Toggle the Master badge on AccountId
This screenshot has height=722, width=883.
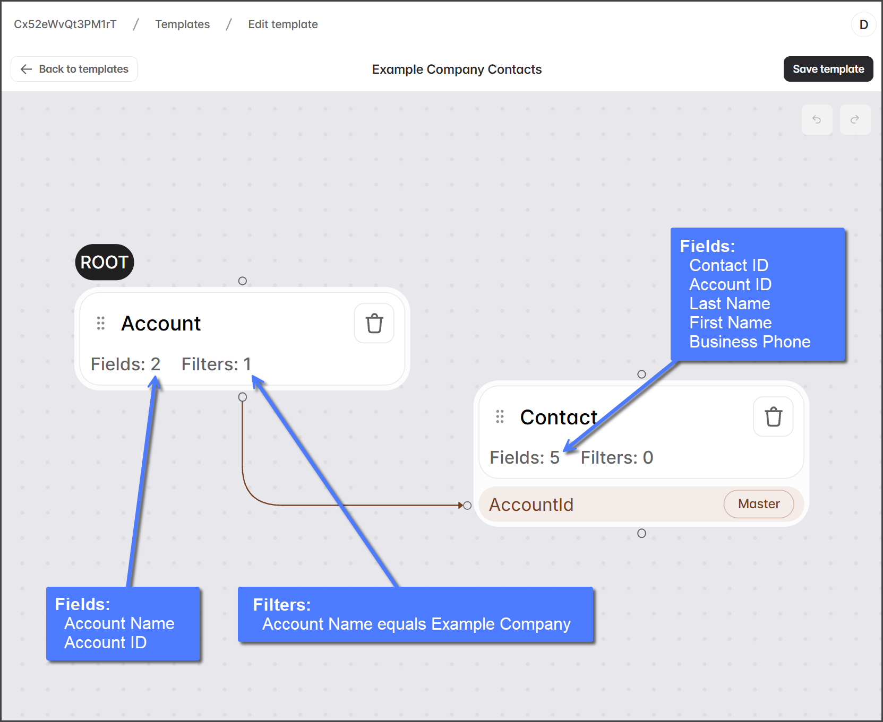pos(758,504)
